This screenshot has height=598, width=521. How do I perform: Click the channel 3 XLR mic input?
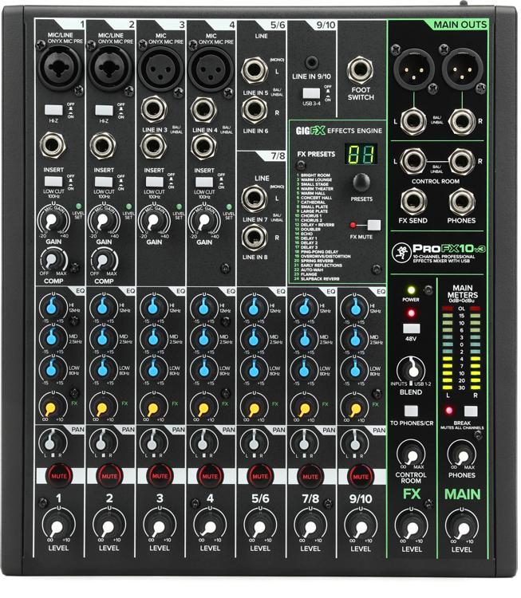(159, 69)
